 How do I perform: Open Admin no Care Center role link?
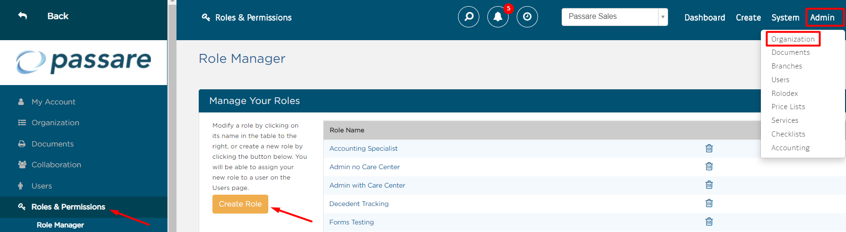[x=364, y=167]
